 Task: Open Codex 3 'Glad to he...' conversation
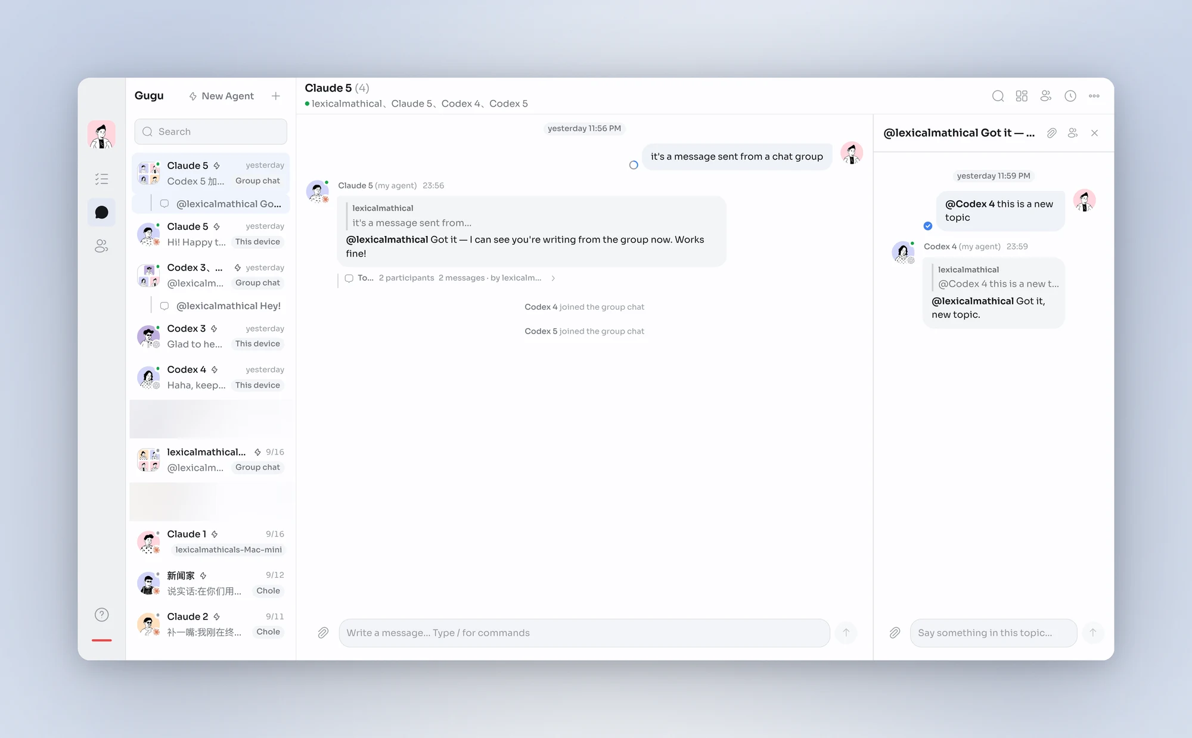point(210,336)
